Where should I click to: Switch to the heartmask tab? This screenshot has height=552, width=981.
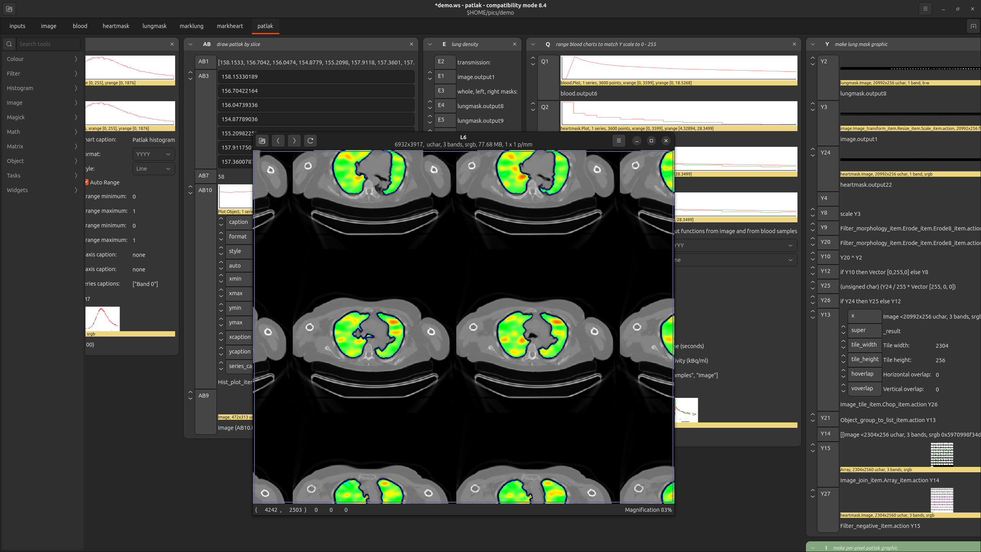tap(116, 26)
